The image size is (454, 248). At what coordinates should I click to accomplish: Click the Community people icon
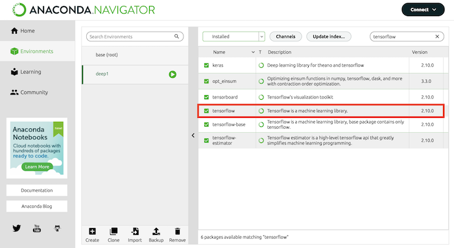(x=14, y=92)
